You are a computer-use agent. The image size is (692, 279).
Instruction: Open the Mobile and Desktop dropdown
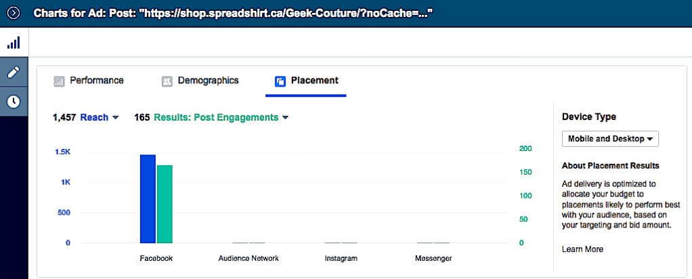[610, 139]
